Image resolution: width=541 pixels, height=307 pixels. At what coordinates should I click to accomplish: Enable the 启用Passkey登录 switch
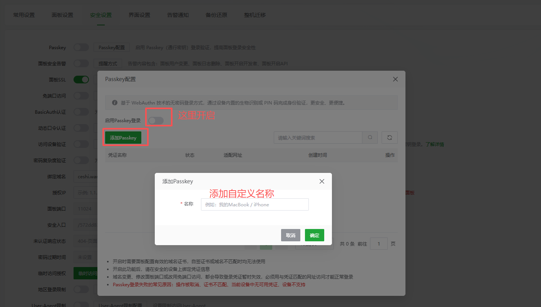(x=158, y=120)
